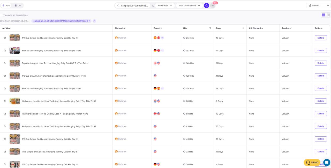This screenshot has height=168, width=331.
Task: Open the advanced filters icon marked New
Action: coord(213,5)
